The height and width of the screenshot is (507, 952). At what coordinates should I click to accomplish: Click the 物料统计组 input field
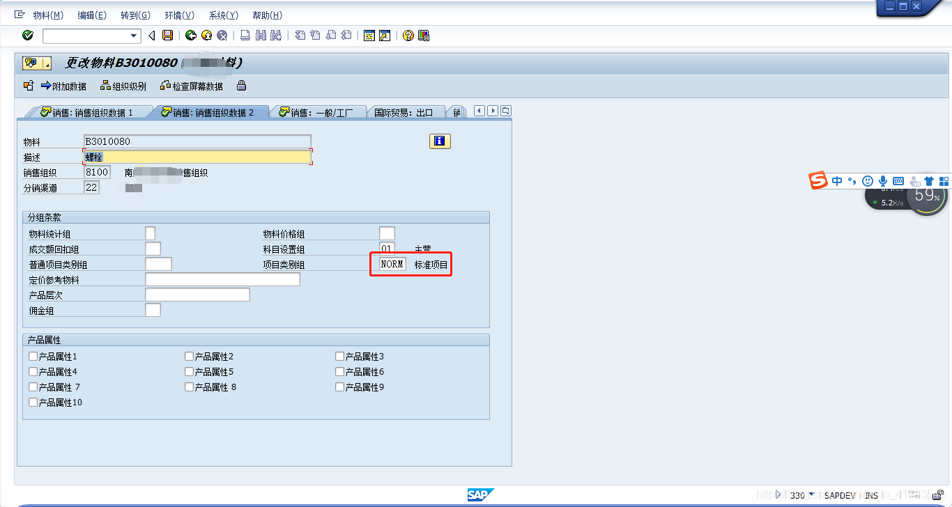pyautogui.click(x=150, y=233)
